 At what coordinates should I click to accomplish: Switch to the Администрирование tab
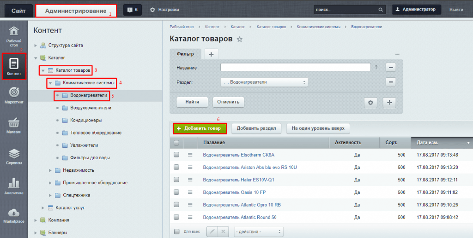pyautogui.click(x=75, y=10)
